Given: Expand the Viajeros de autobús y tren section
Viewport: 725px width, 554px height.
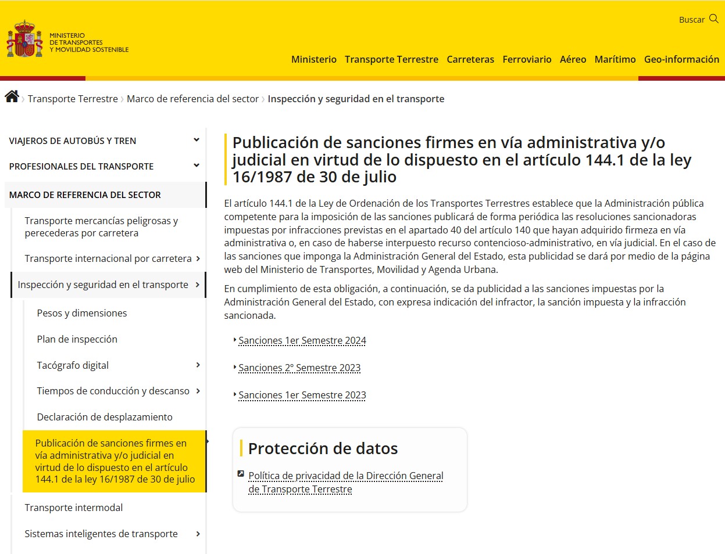Looking at the screenshot, I should [x=197, y=140].
